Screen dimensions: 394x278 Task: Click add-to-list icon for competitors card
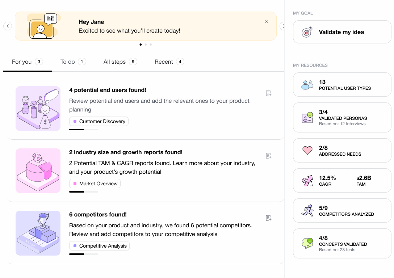point(268,218)
